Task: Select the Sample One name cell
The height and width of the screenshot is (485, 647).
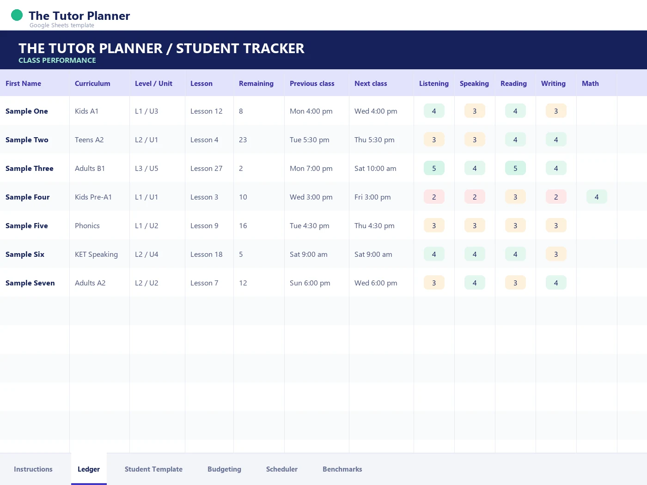Action: (35, 111)
